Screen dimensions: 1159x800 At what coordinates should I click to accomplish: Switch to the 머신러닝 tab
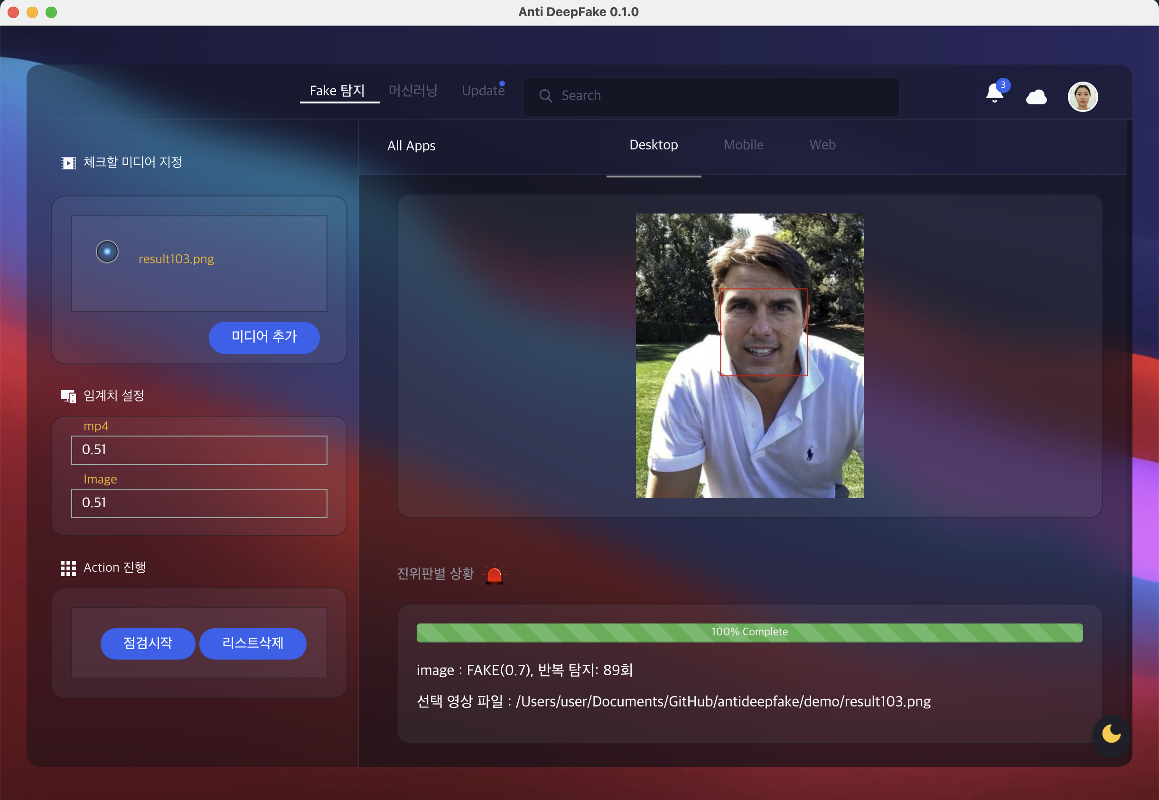pos(412,91)
